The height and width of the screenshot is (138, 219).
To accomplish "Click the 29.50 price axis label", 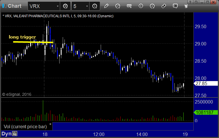I will (200, 26).
